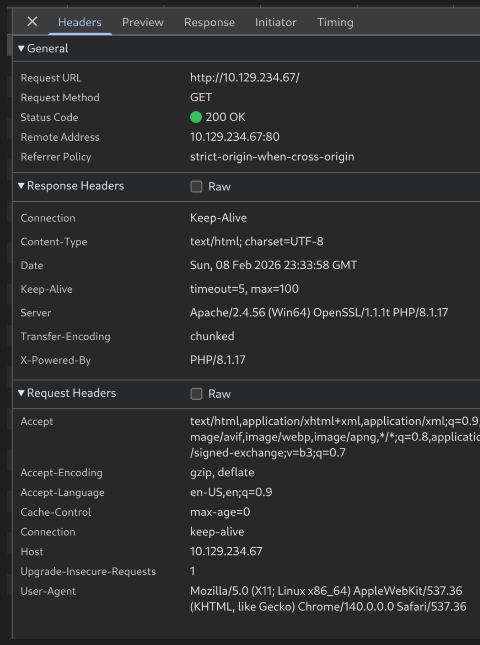Select the Remote Address value 10.129.234.67:80
Viewport: 480px width, 645px height.
pyautogui.click(x=235, y=137)
